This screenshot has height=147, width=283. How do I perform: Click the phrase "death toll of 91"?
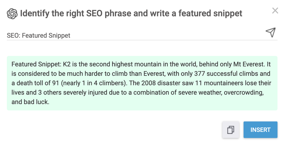[36, 83]
